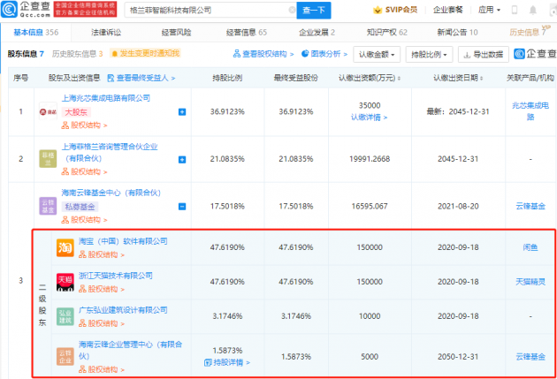Click 云锋基金 purple logo thumbnail
This screenshot has height=379, width=557.
click(48, 206)
